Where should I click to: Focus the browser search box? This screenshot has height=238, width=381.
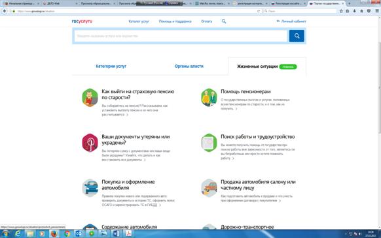pos(300,11)
